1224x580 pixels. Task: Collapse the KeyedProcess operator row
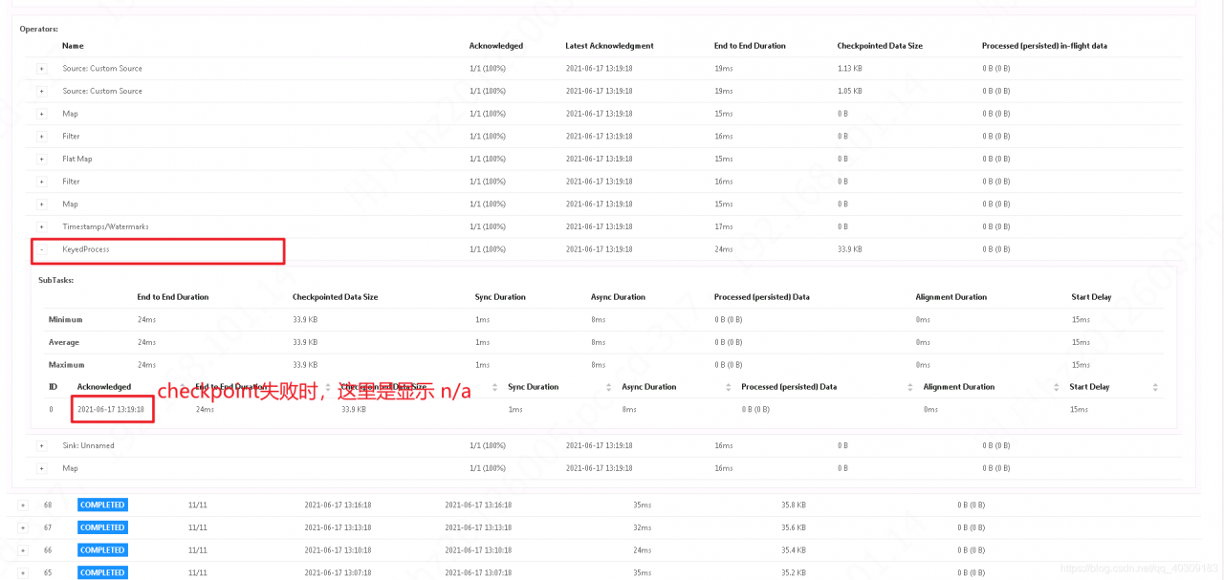click(41, 250)
